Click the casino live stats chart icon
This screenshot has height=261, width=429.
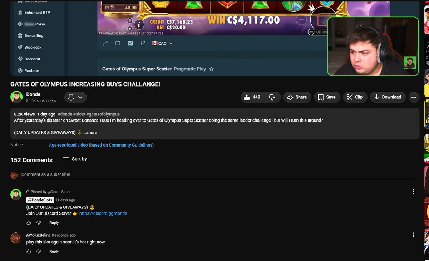(x=130, y=43)
